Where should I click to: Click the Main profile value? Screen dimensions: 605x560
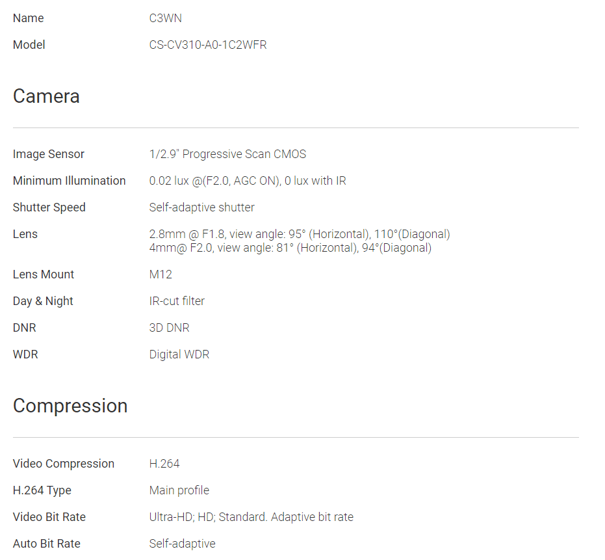(x=179, y=490)
